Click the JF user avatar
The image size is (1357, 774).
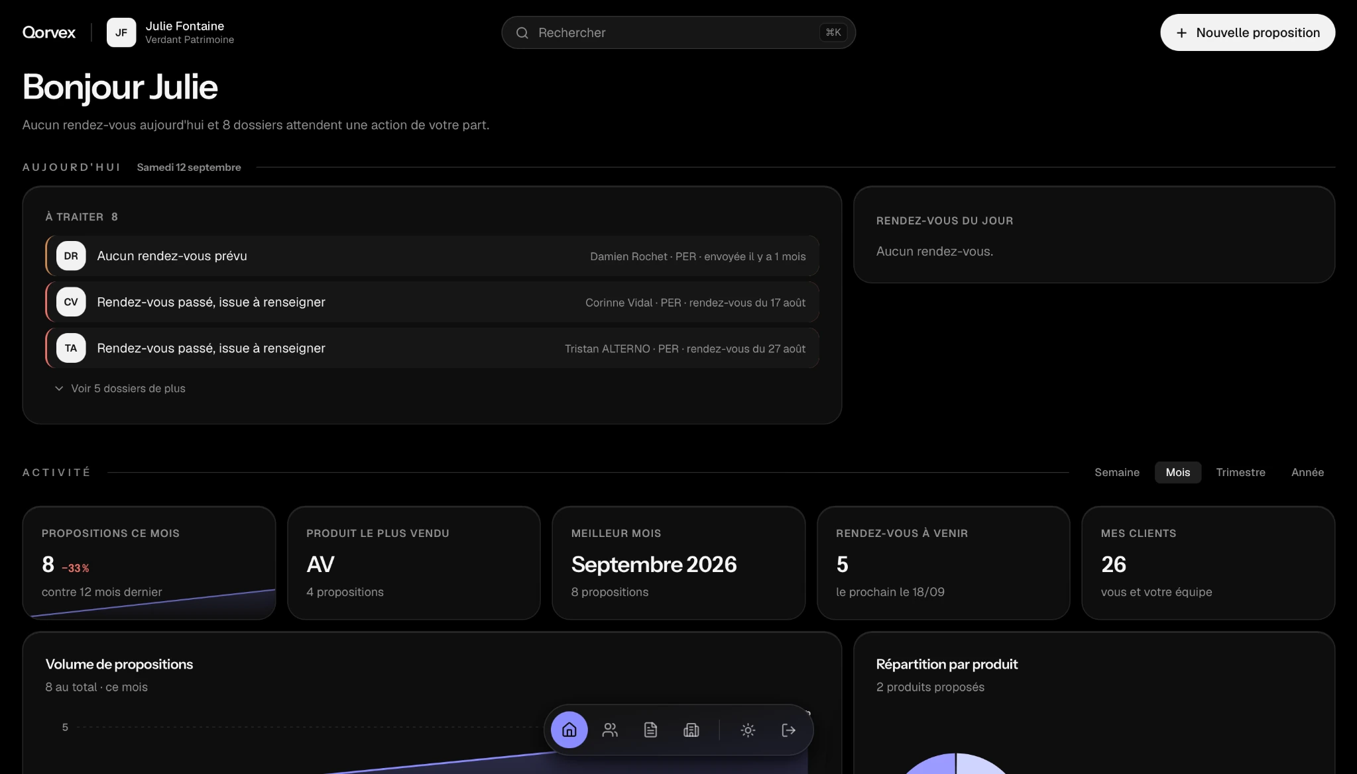click(121, 32)
